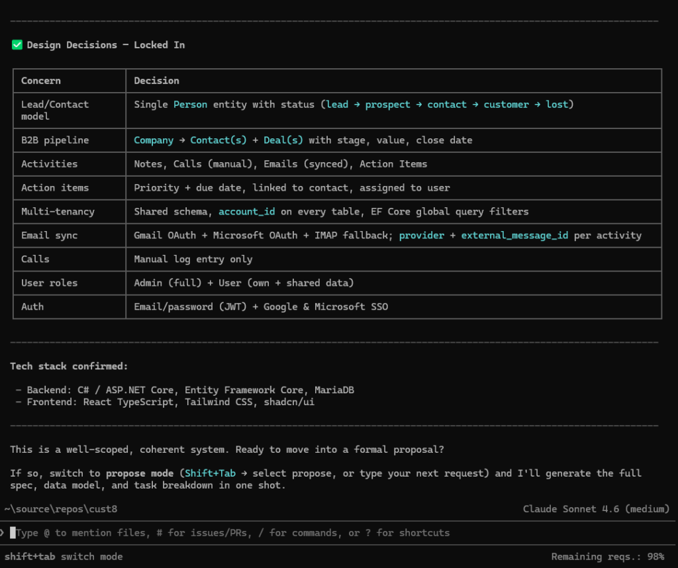Select the Multi-tenancy row label
Screen dimensions: 678x568
pos(58,212)
